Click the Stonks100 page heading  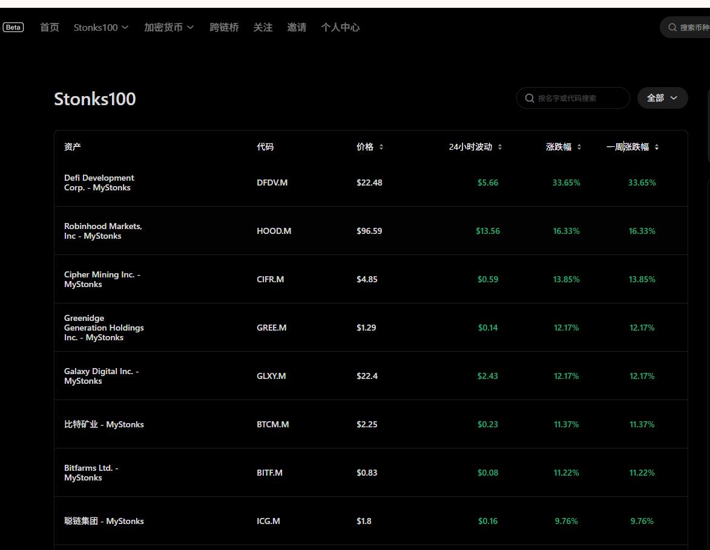[94, 99]
